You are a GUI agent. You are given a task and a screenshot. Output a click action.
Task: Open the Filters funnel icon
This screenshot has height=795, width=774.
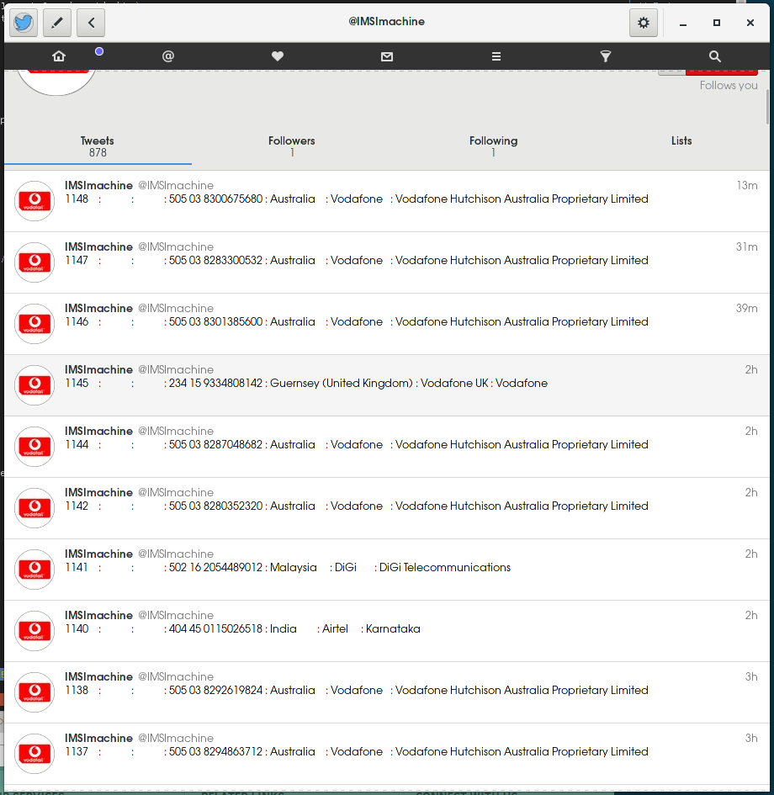click(x=605, y=56)
